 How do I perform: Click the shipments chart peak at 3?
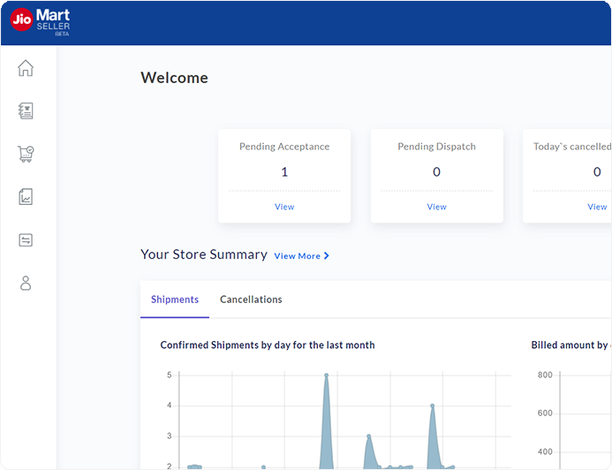[x=368, y=436]
